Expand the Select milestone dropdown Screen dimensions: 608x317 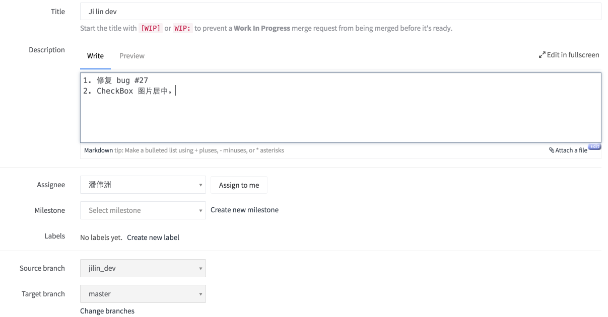[143, 210]
